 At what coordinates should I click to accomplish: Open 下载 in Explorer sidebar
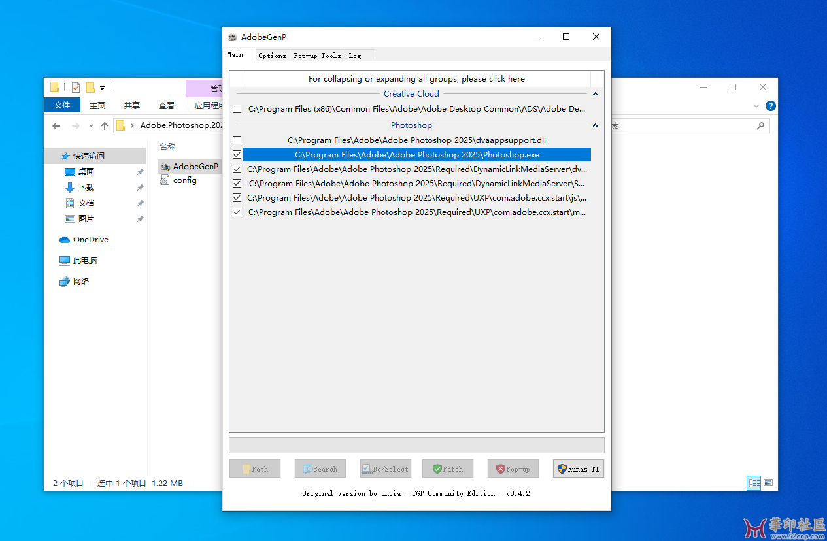point(86,188)
